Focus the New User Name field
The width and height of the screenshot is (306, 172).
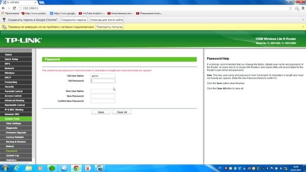pos(103,91)
